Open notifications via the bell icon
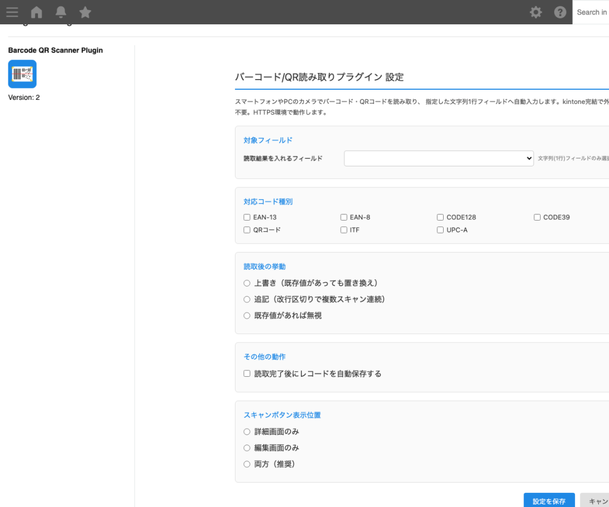The width and height of the screenshot is (609, 507). click(60, 12)
